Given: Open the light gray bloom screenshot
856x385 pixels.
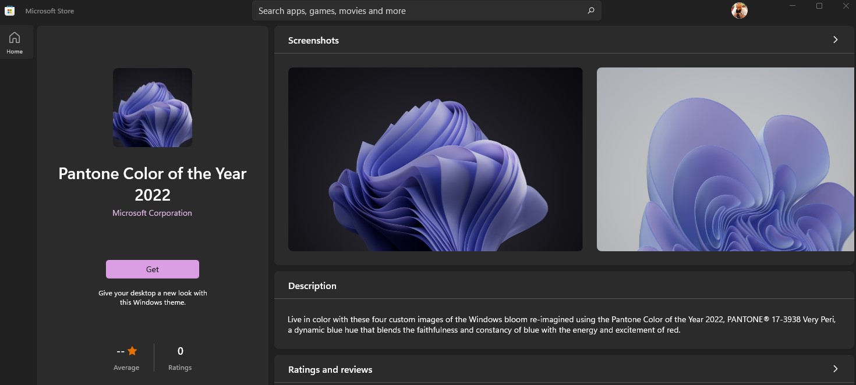Looking at the screenshot, I should [x=725, y=159].
